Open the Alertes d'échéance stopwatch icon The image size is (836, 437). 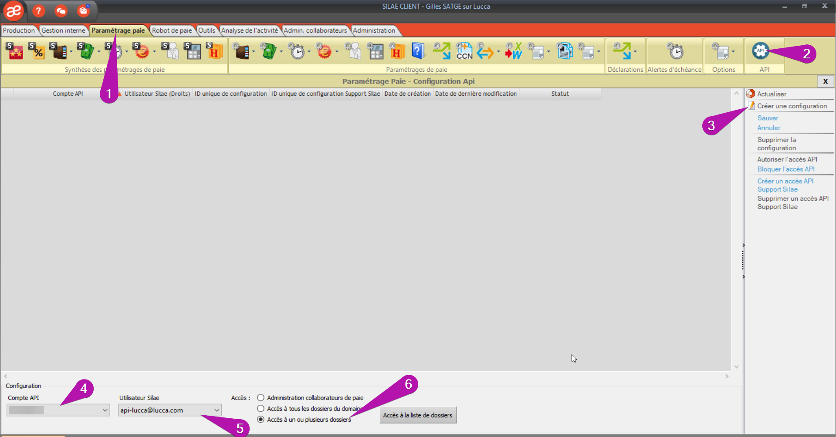coord(675,51)
